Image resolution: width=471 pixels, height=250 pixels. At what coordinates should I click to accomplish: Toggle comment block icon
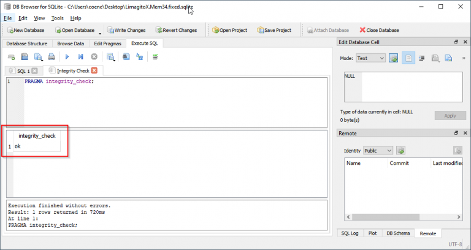(155, 57)
